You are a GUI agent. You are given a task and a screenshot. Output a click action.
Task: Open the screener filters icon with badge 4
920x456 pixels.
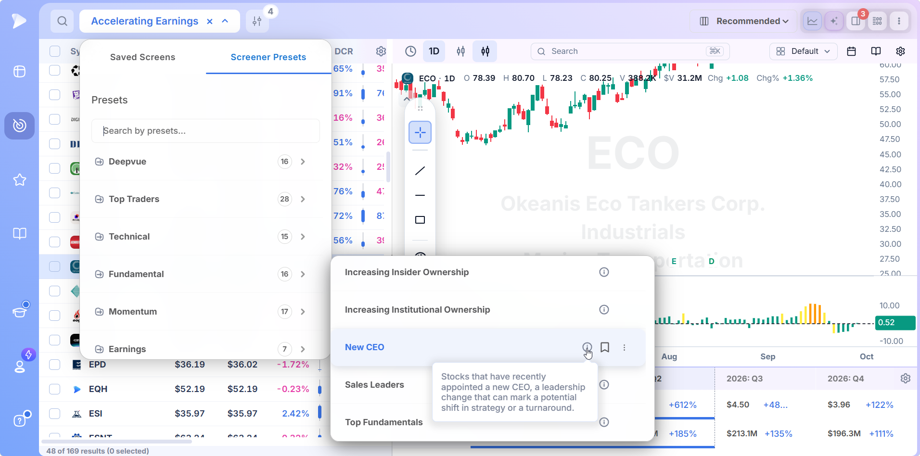pos(257,21)
